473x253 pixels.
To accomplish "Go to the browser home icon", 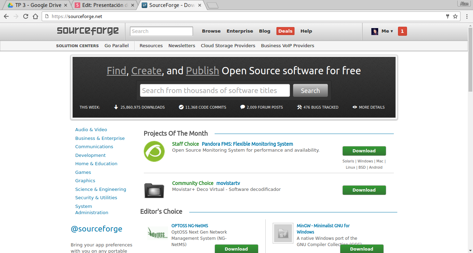I will click(x=35, y=16).
